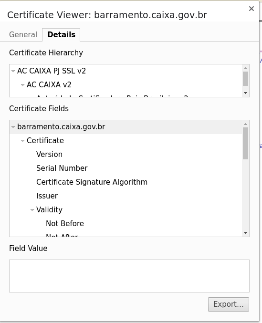
Task: Select AC CAIXA PJ SSL v2 certificate
Action: [52, 71]
